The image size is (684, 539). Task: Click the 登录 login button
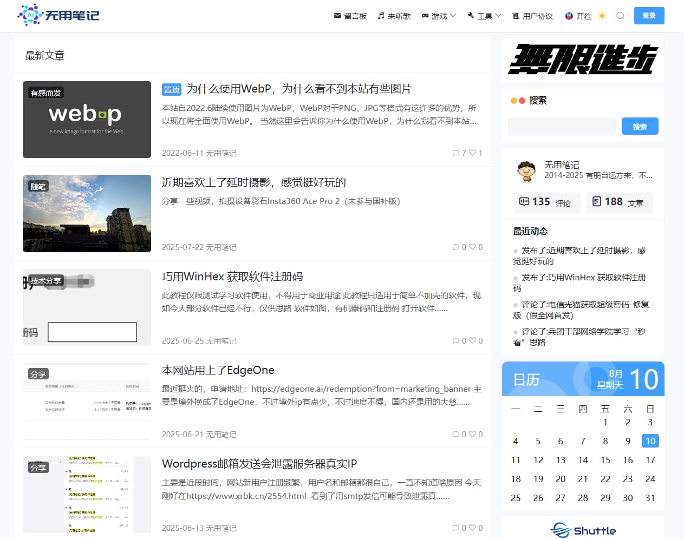[x=649, y=16]
